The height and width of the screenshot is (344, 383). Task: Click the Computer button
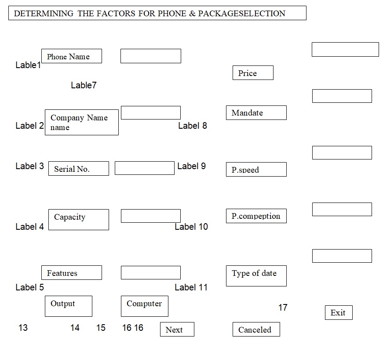tap(144, 306)
